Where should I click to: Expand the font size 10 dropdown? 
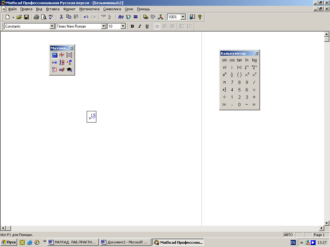(123, 26)
